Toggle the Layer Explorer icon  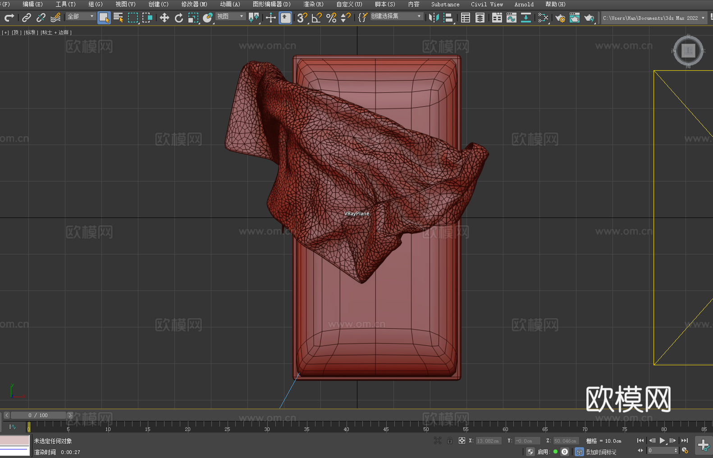point(480,18)
